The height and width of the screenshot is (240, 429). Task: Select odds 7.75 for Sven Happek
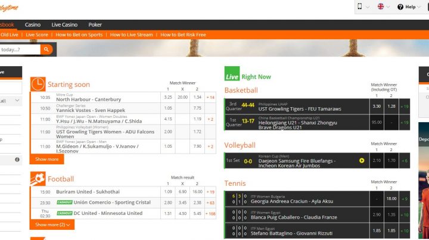(197, 108)
